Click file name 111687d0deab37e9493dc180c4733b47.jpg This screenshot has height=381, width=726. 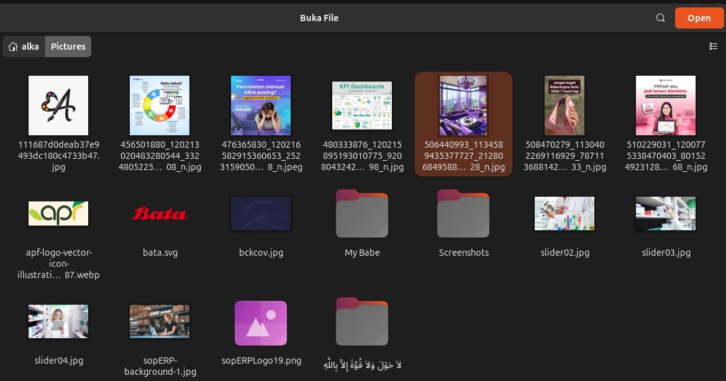(x=58, y=156)
